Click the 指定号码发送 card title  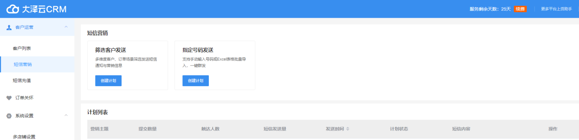[198, 50]
